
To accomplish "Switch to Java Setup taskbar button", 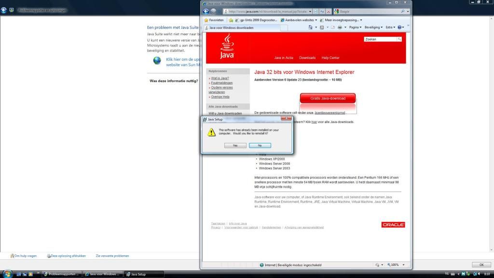I will coord(144,274).
